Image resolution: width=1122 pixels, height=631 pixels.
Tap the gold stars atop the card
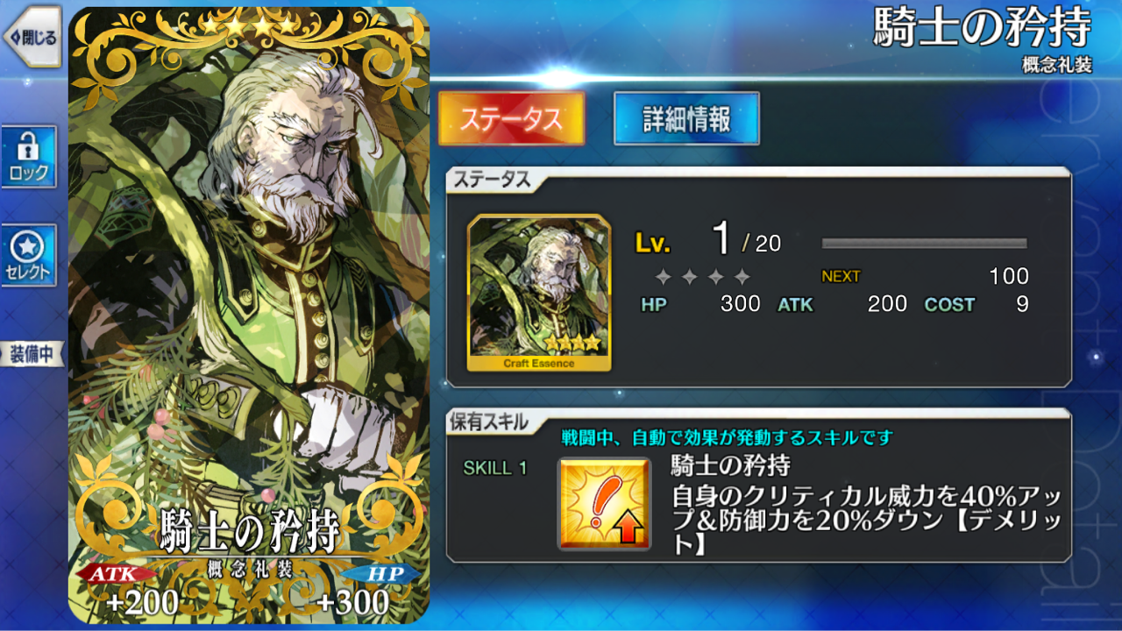tap(249, 26)
